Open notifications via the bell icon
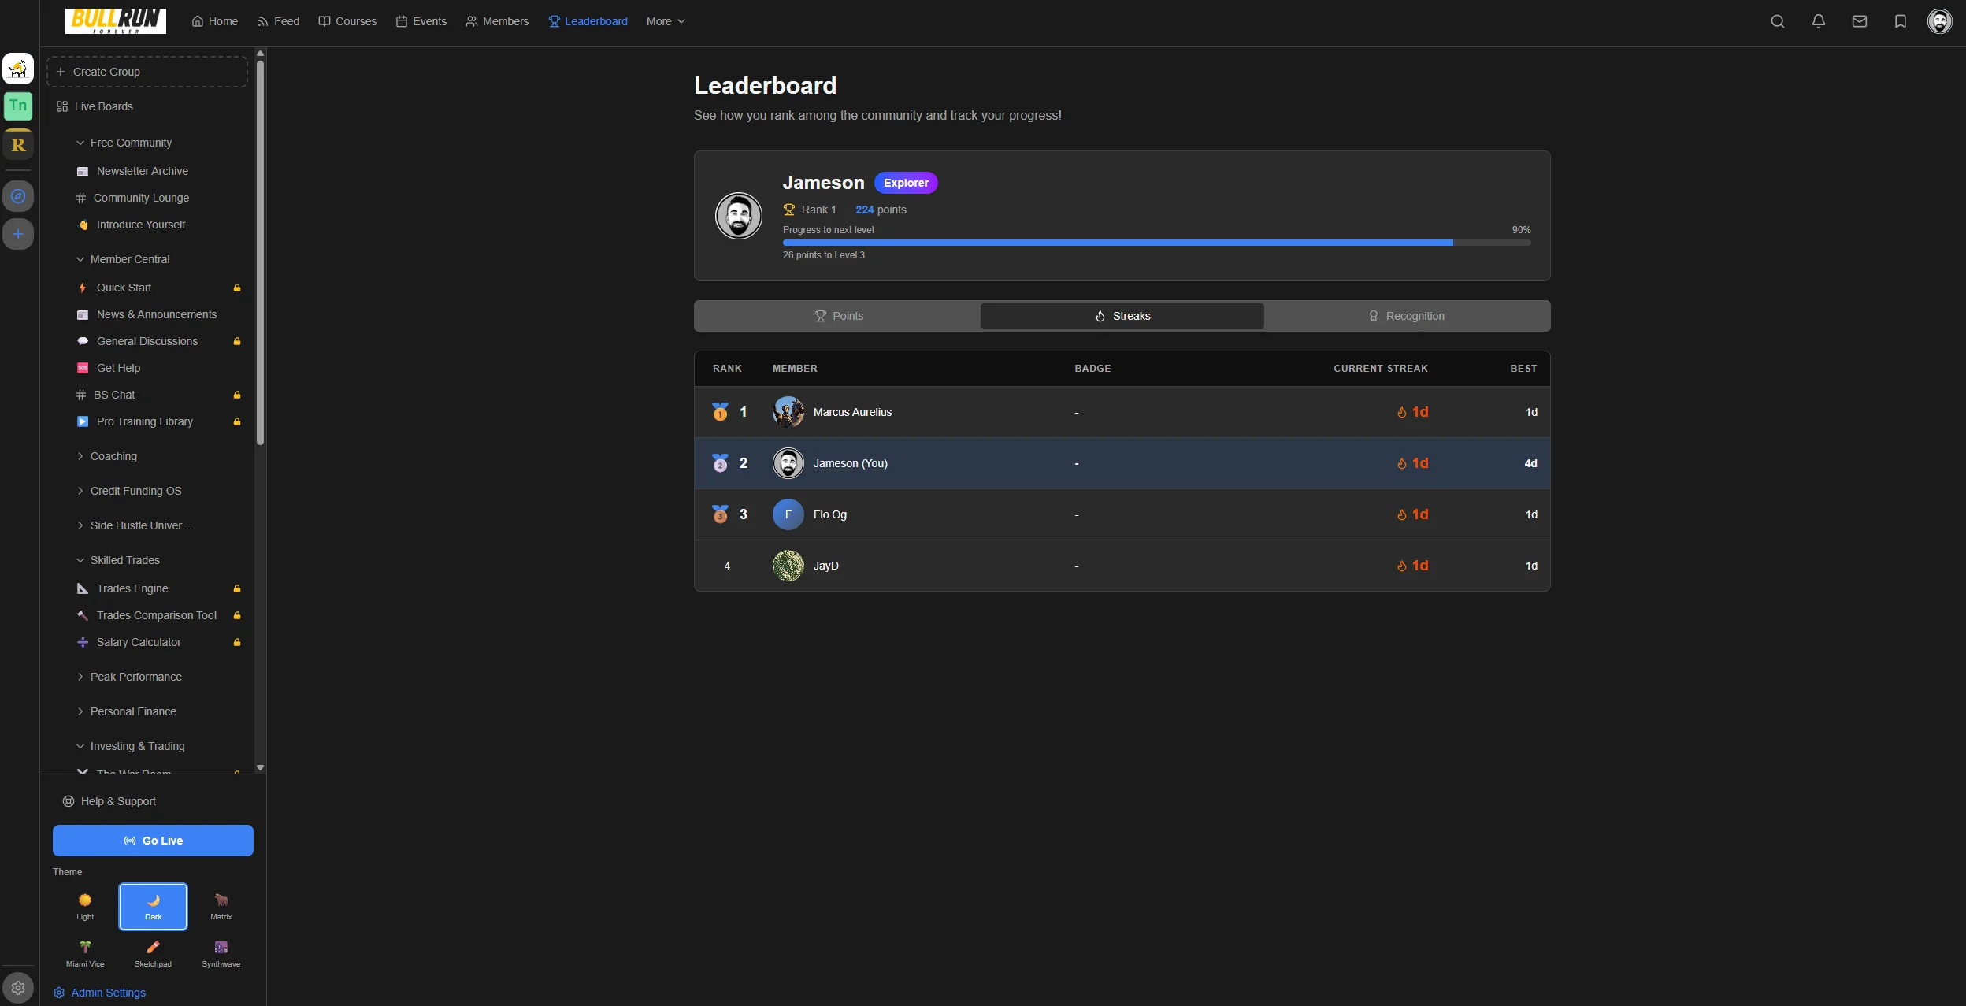The image size is (1966, 1006). (1819, 21)
